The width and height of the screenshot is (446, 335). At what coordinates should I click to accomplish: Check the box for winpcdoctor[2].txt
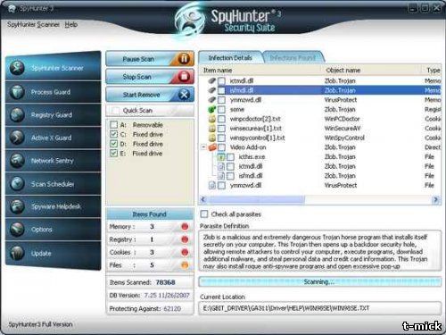click(221, 119)
